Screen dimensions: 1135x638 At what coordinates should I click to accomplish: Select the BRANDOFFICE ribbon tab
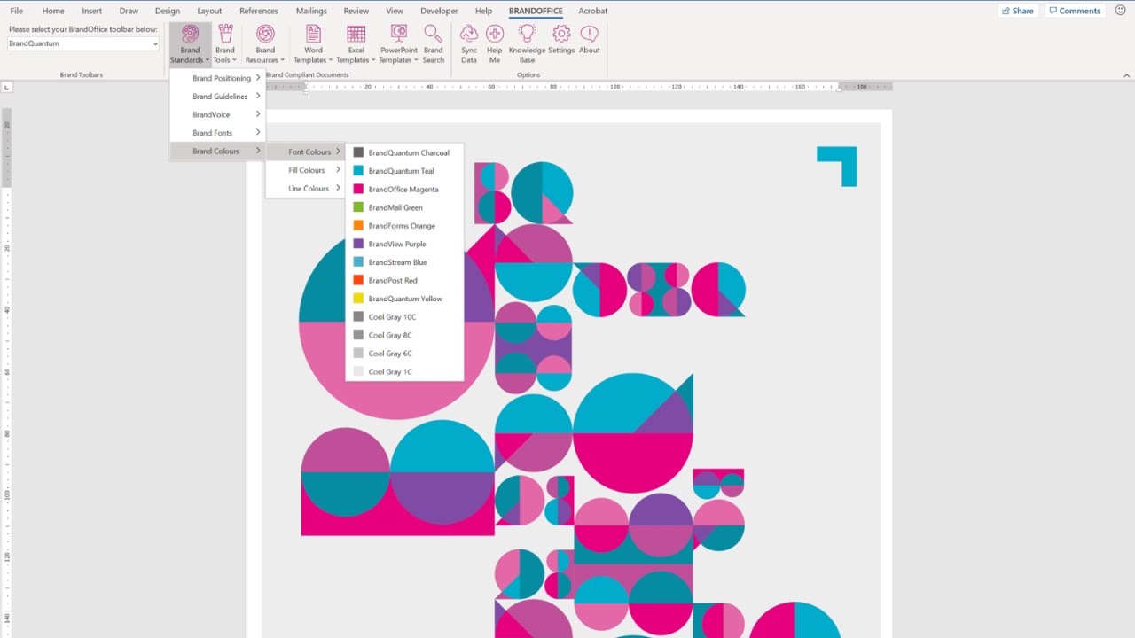tap(536, 11)
